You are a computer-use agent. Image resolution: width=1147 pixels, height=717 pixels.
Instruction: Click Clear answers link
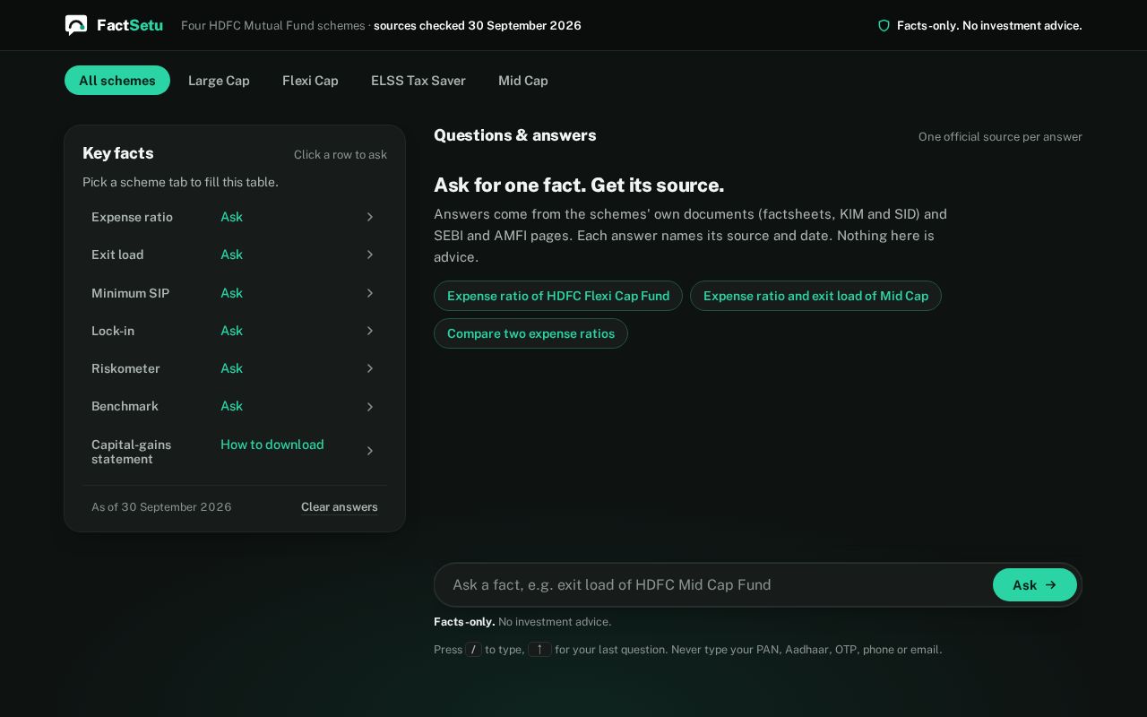[340, 507]
